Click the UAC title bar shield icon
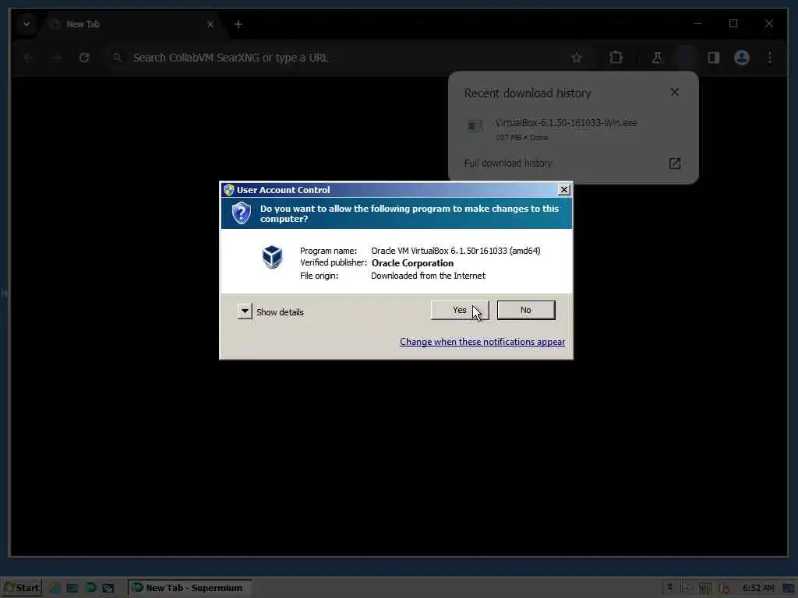 [x=229, y=190]
